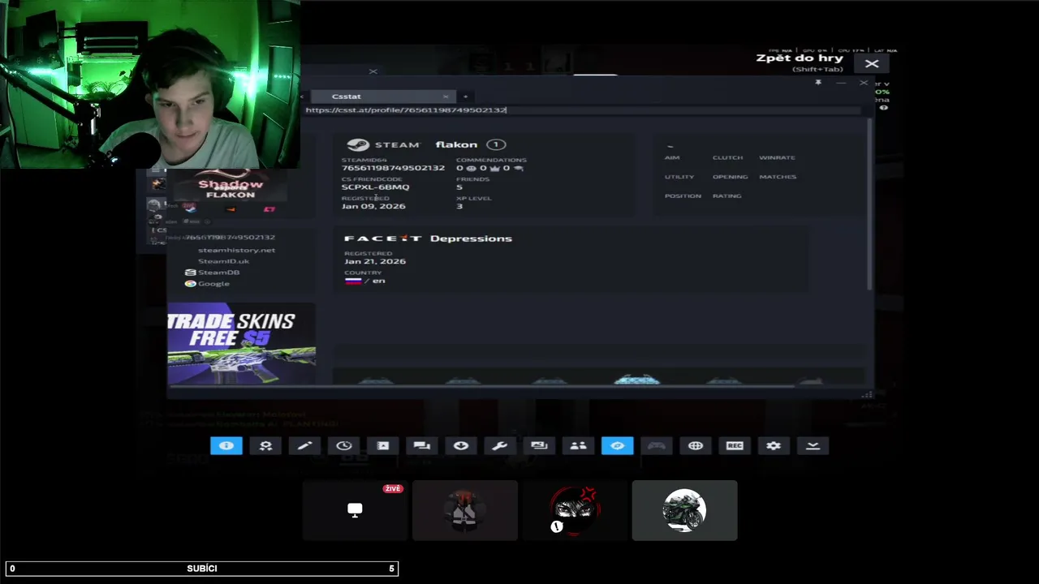Open the clock timer icon in toolbar

click(344, 445)
